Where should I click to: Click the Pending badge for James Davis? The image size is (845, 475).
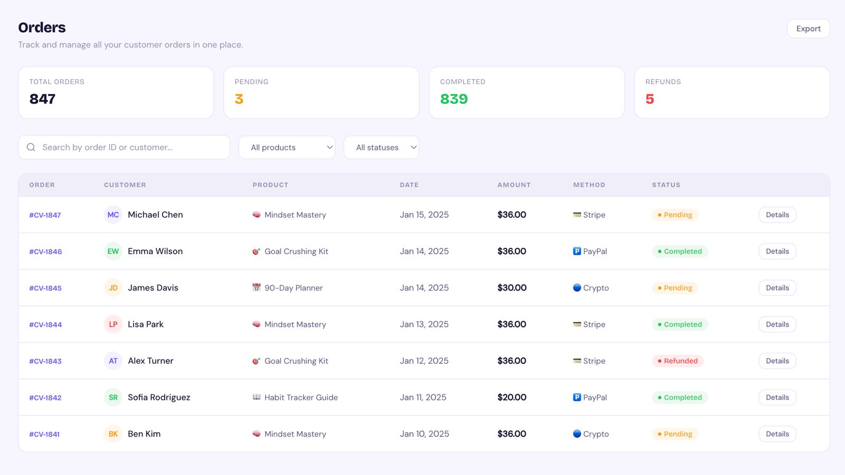675,288
